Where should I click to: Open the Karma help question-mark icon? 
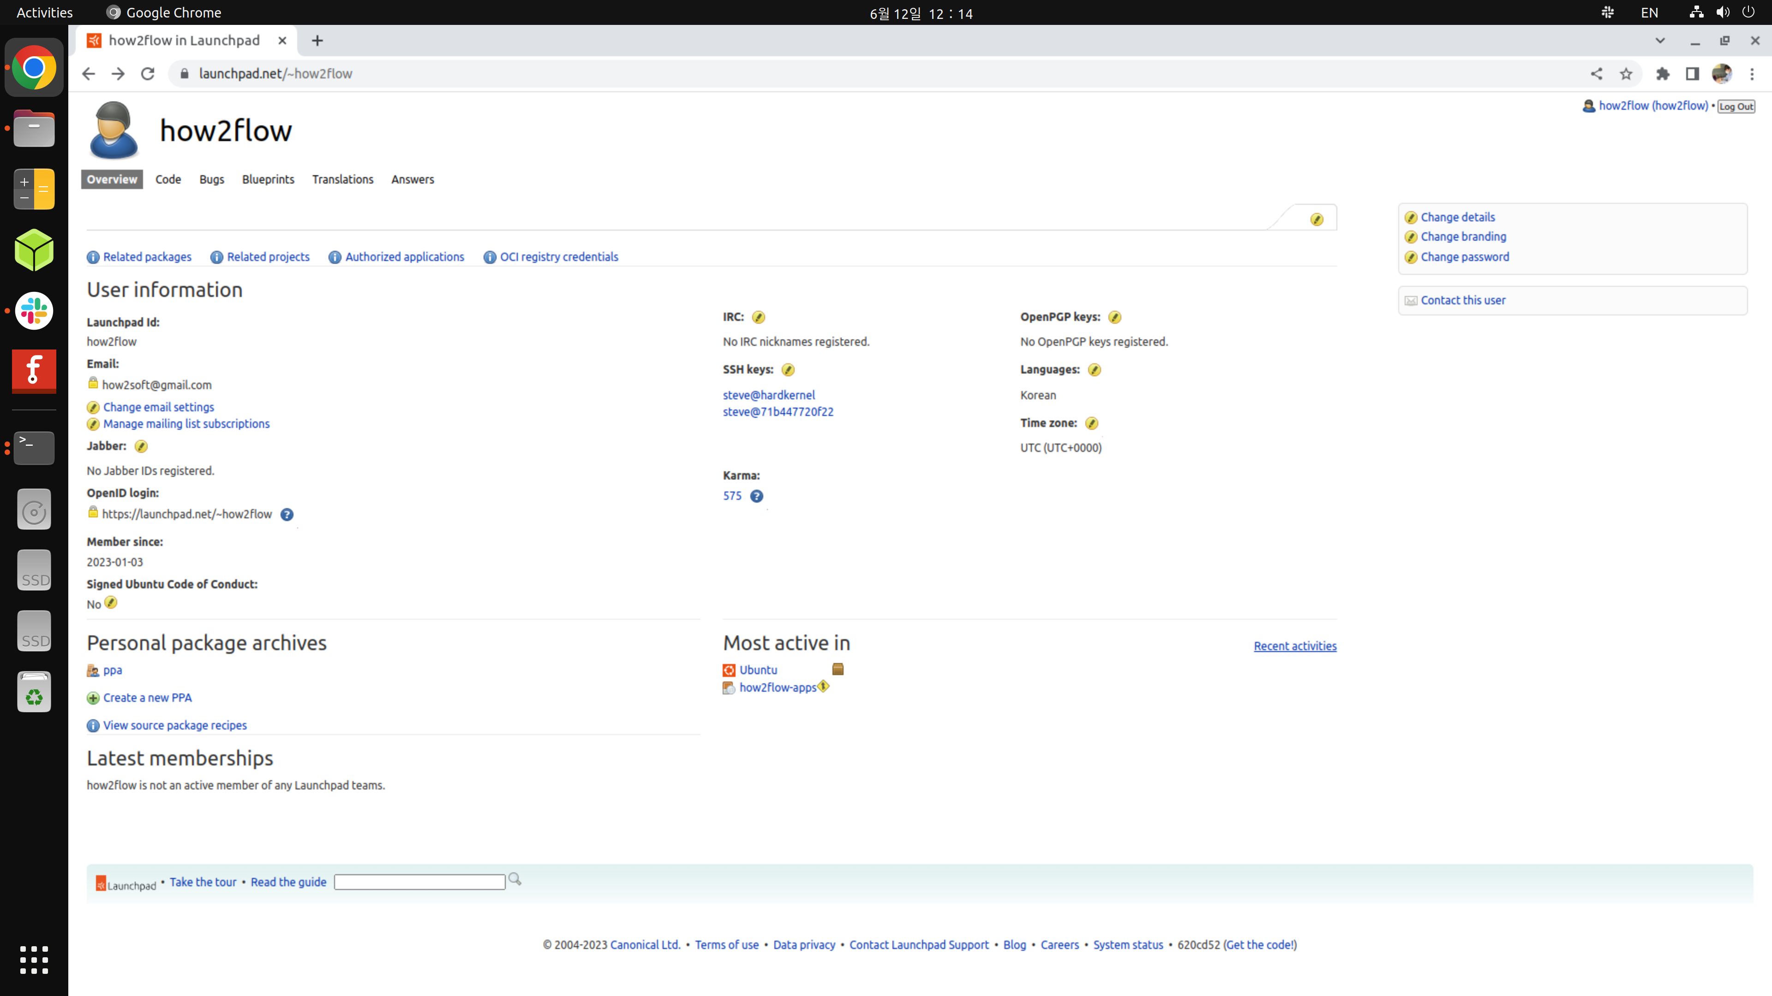[x=756, y=496]
